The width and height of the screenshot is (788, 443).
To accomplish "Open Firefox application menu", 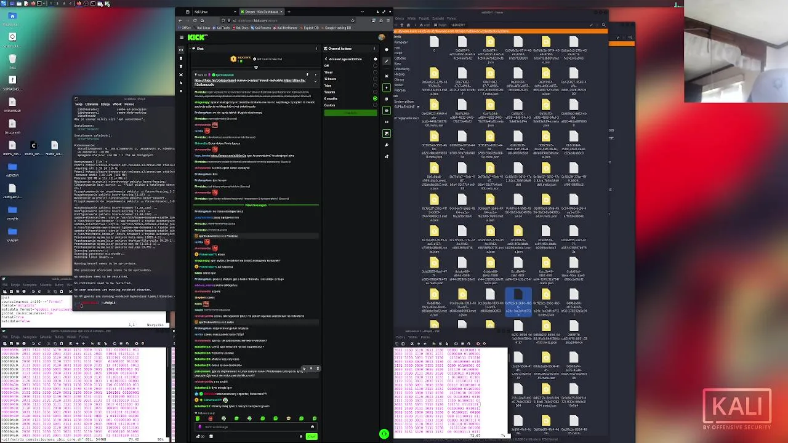I will point(388,20).
